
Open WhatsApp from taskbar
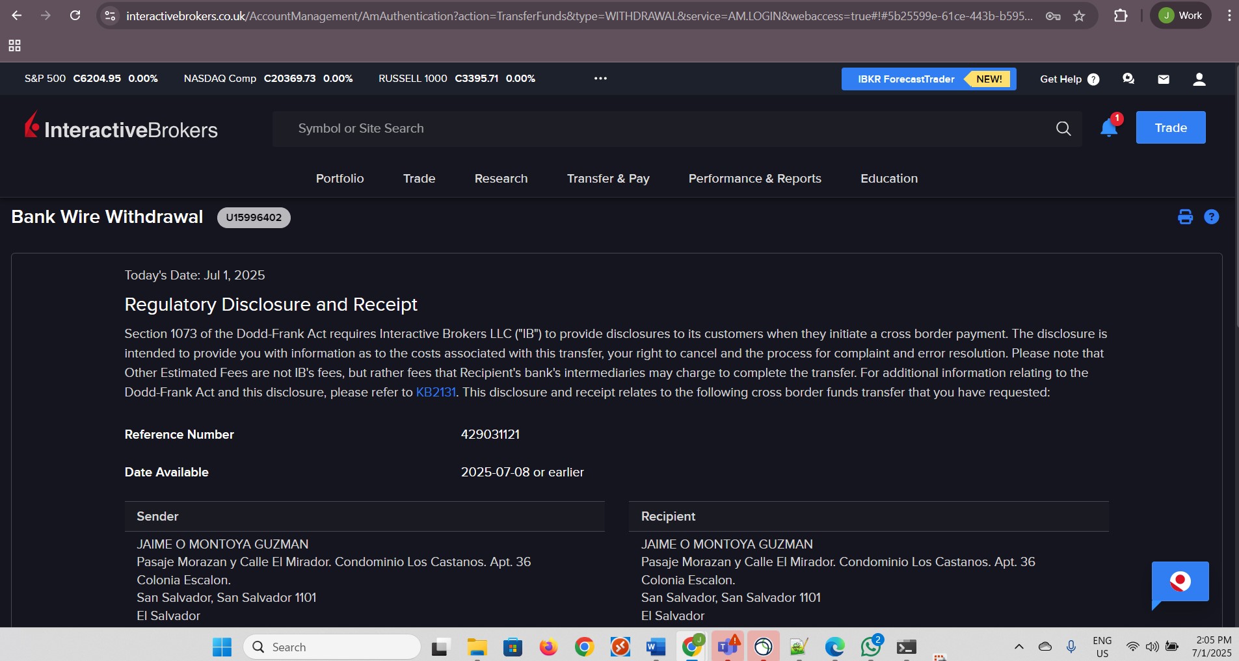click(x=870, y=647)
